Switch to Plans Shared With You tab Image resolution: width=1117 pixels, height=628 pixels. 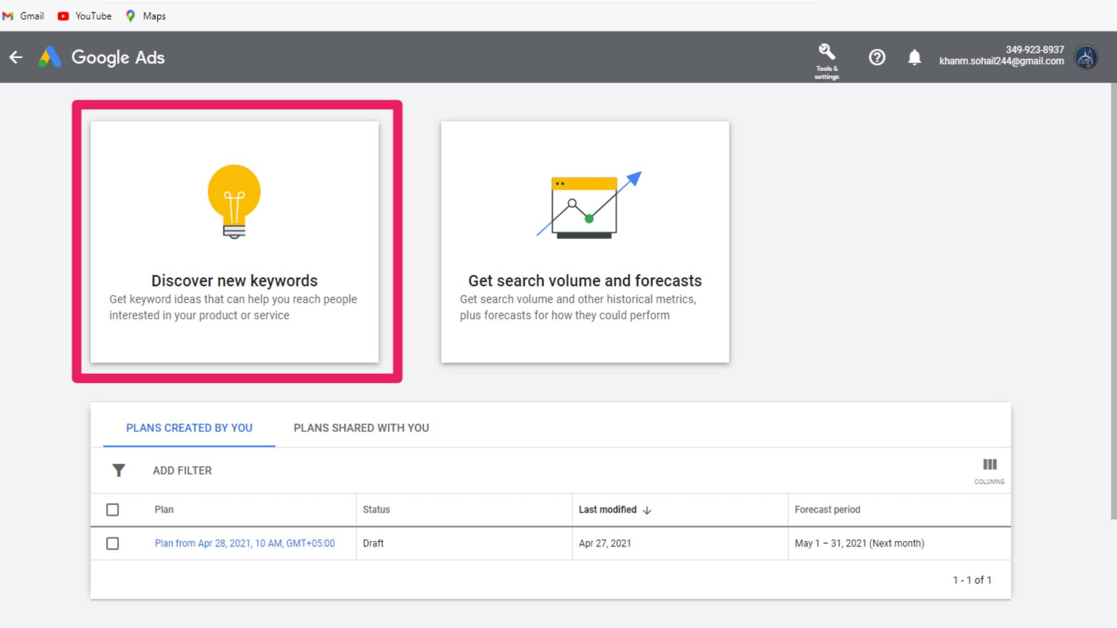point(361,428)
